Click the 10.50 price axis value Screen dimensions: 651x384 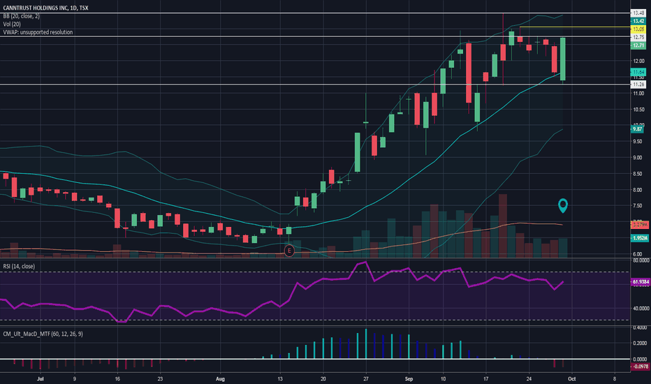click(638, 110)
